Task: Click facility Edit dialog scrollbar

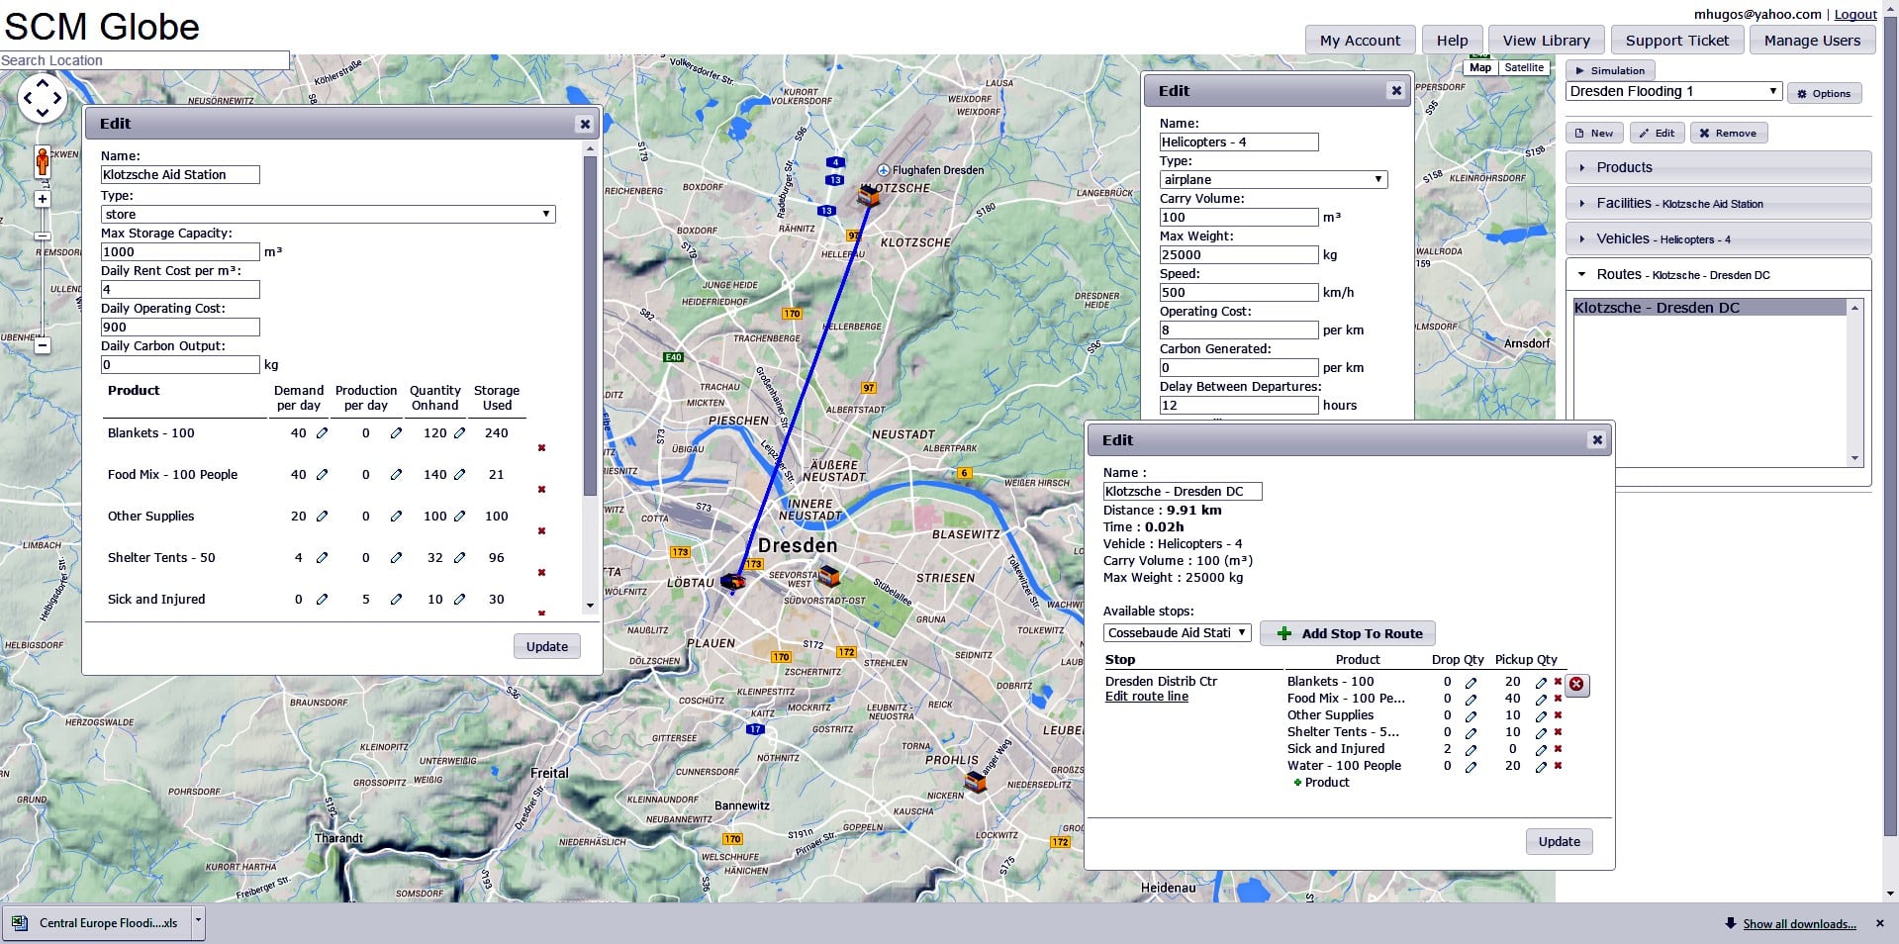Action: click(x=590, y=327)
